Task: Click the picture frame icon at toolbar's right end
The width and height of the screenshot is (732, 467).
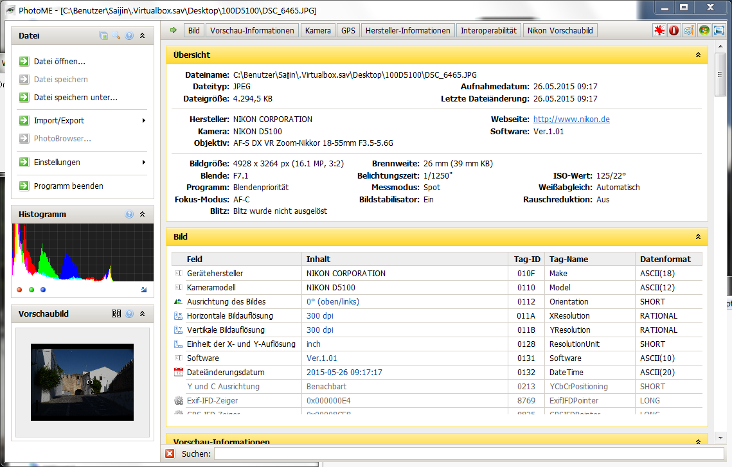Action: (x=719, y=30)
